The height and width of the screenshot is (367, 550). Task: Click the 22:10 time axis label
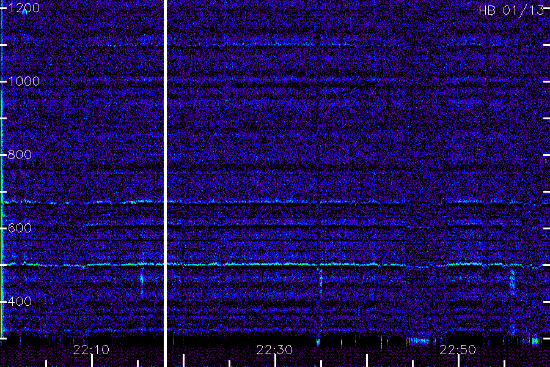point(91,350)
